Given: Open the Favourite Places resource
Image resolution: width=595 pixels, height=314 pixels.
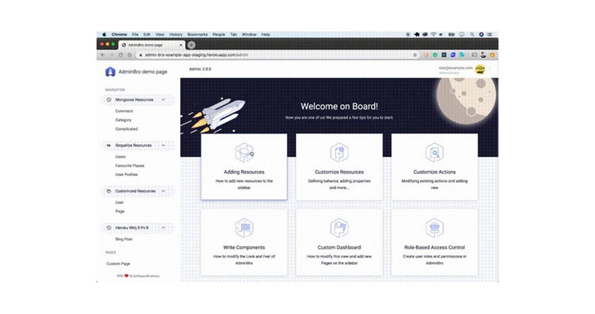Looking at the screenshot, I should pyautogui.click(x=129, y=166).
